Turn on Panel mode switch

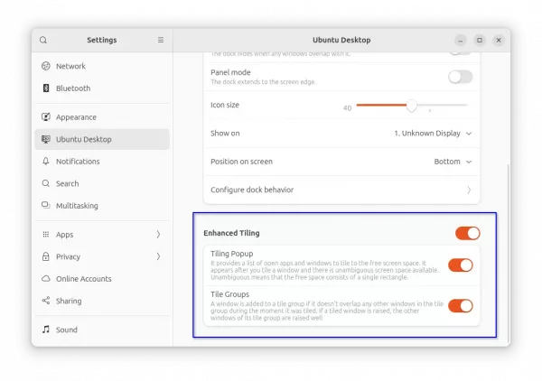(x=461, y=77)
